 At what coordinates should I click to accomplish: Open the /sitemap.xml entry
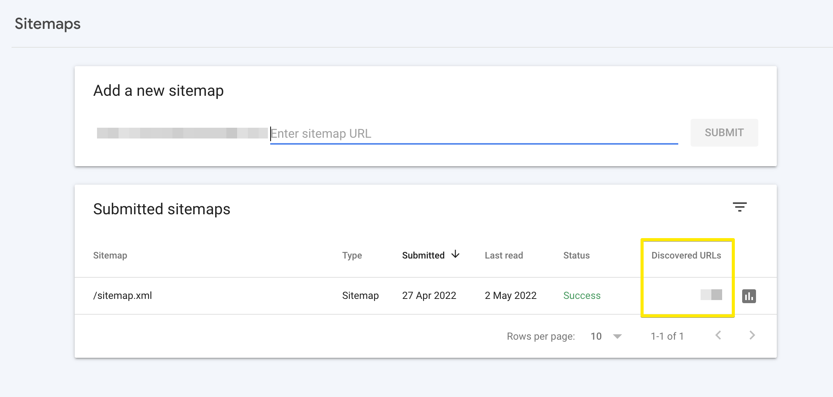pos(122,295)
